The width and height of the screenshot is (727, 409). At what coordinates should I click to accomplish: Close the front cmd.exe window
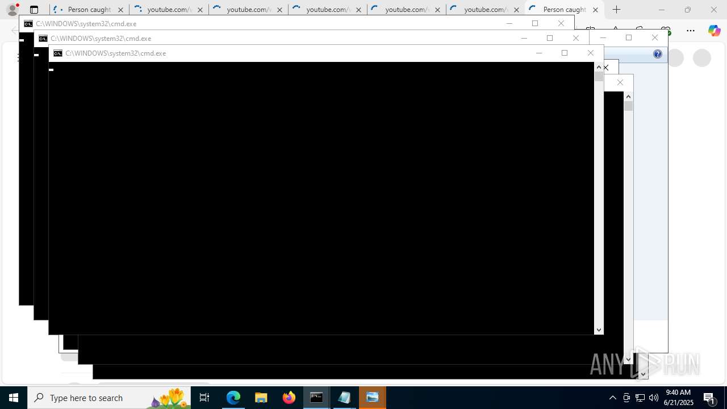tap(591, 53)
